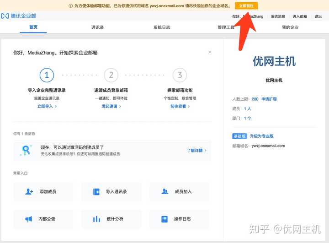Click the large 优网主机 company logo title

click(x=274, y=61)
